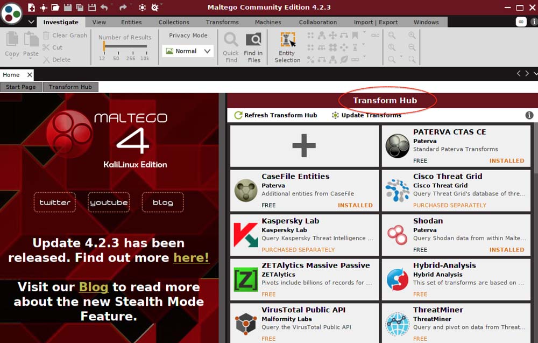
Task: Click the add new transform plus tile
Action: (x=303, y=146)
